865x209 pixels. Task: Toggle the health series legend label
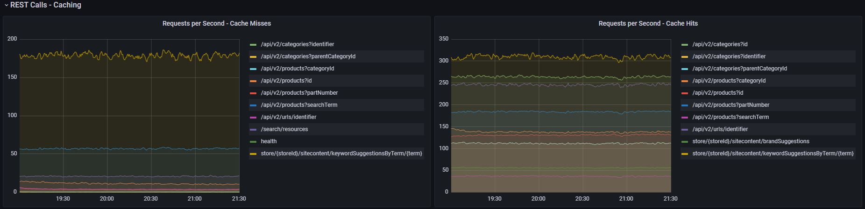point(269,141)
